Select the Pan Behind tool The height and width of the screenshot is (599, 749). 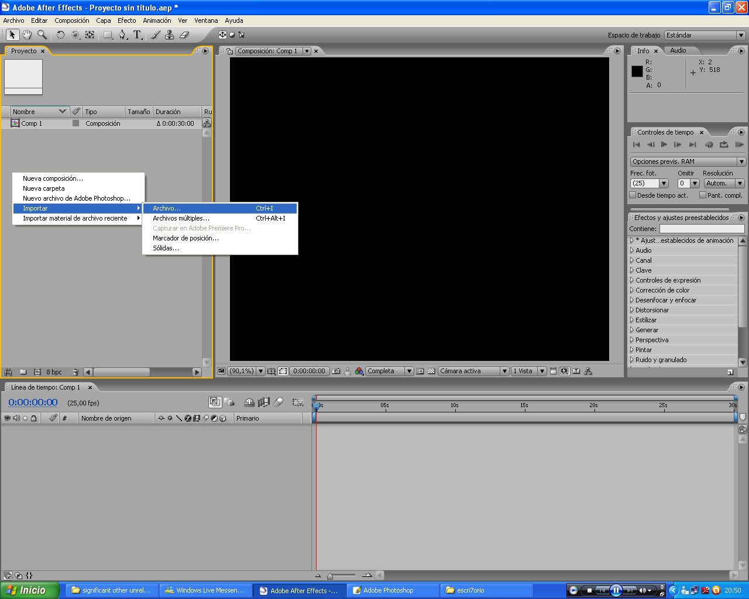[90, 35]
